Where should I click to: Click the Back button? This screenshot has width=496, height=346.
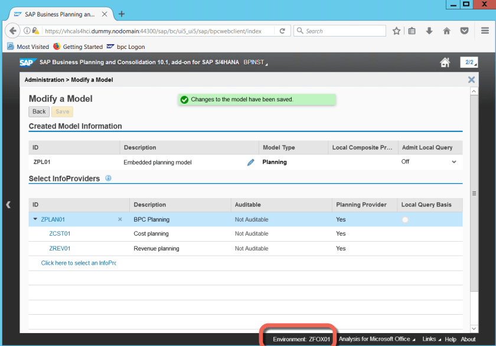[x=39, y=111]
